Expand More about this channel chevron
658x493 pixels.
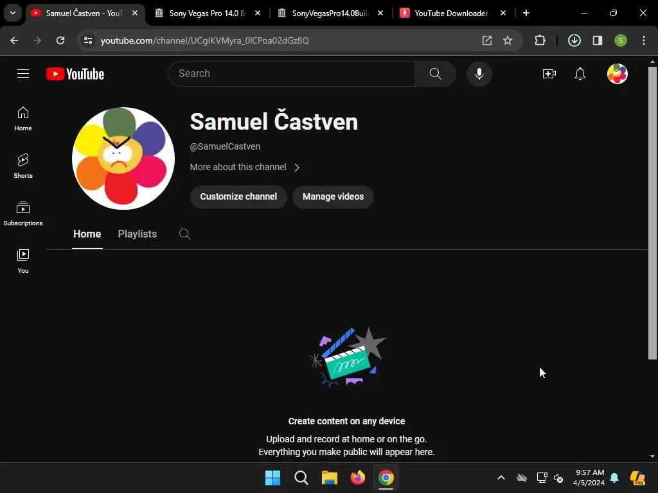pos(297,168)
